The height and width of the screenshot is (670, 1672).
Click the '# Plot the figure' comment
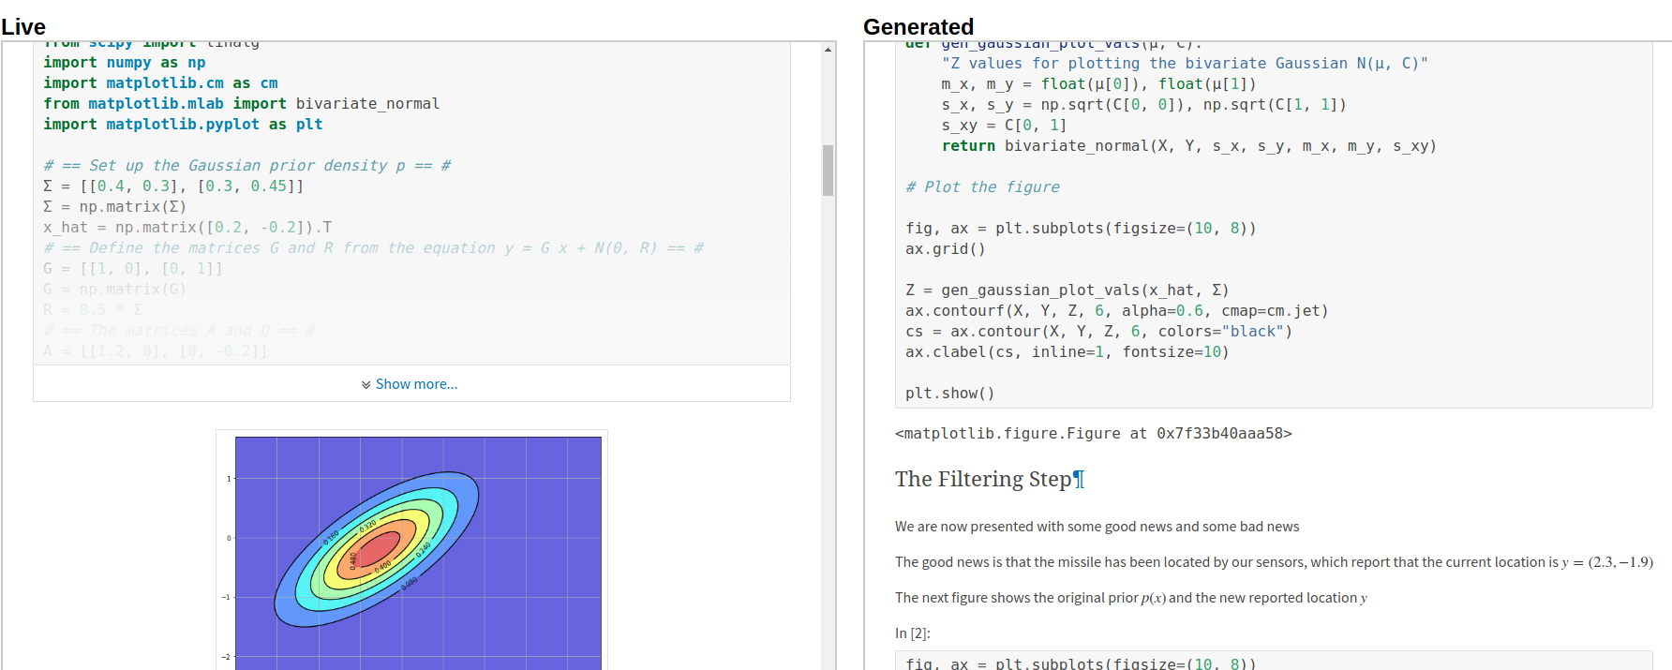point(982,187)
